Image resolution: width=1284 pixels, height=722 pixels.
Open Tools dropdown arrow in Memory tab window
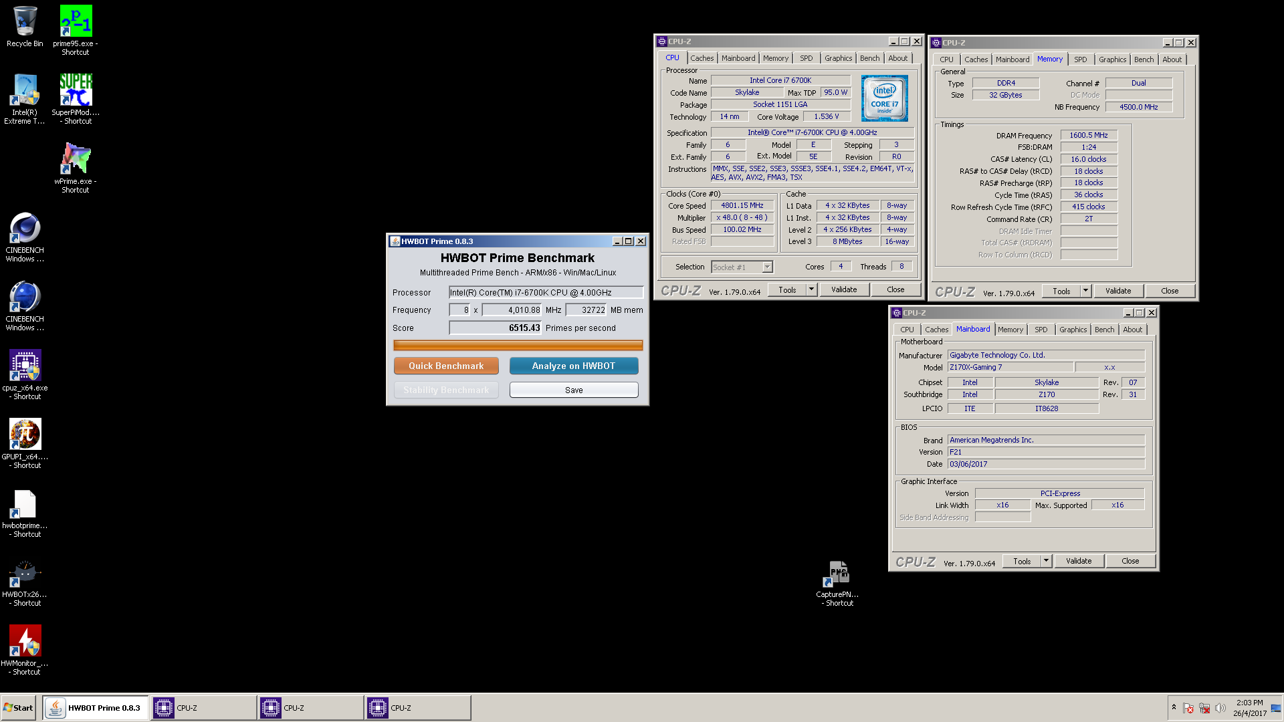click(x=1085, y=291)
